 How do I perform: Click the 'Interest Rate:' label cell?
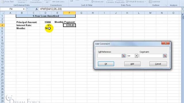tap(24, 25)
